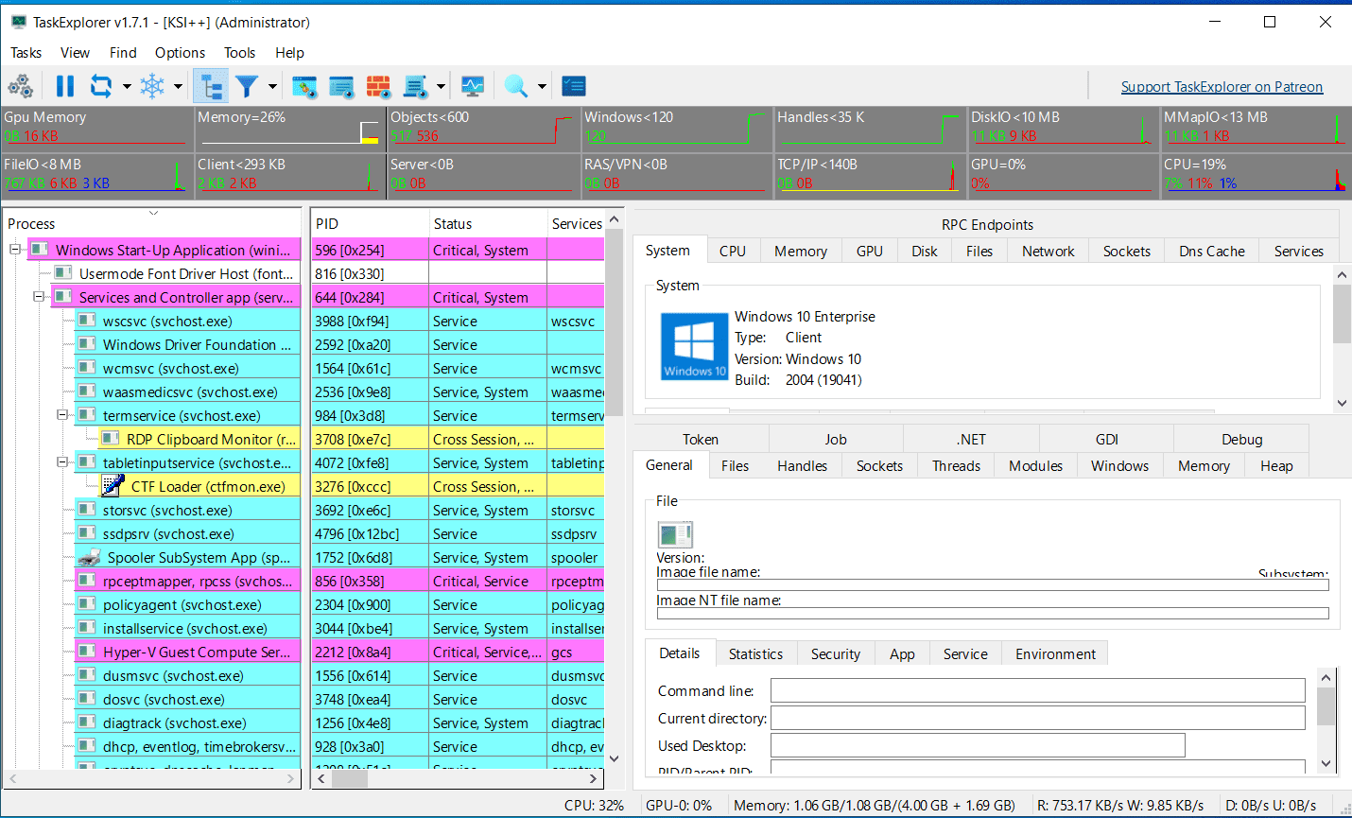1352x818 pixels.
Task: Switch to the Network tab
Action: click(x=1048, y=251)
